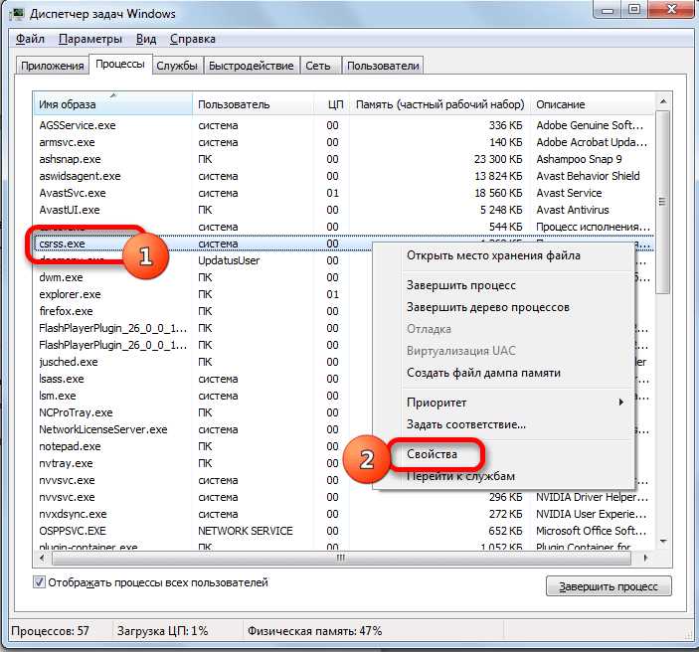Select the csrss.exe process row

(343, 244)
